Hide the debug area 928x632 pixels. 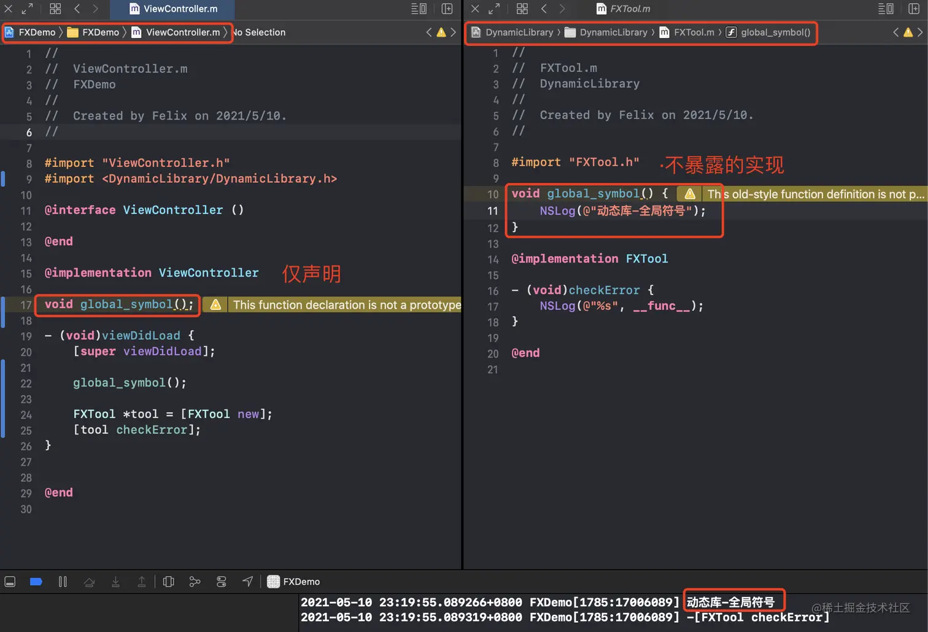tap(10, 582)
